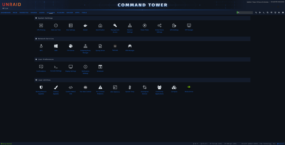Open Nvidia Driver settings
The height and width of the screenshot is (145, 285).
click(189, 89)
